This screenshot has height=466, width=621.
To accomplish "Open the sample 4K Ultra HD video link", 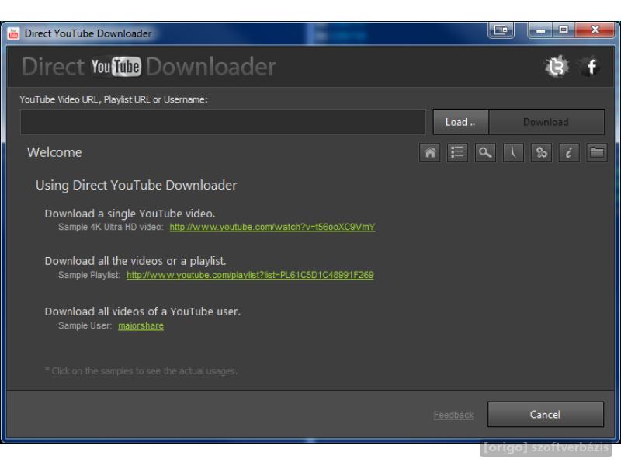I will coord(272,227).
